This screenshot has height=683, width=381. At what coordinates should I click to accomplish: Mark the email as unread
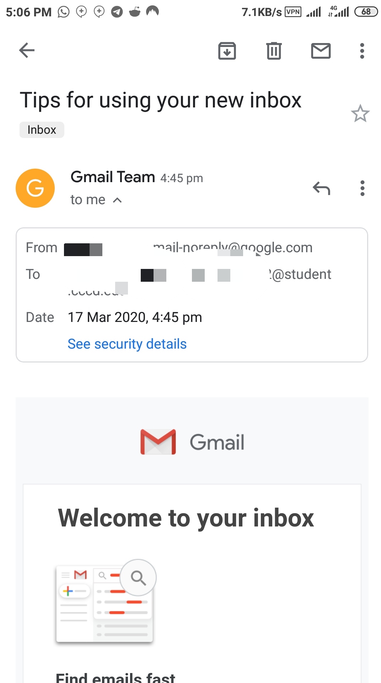(321, 51)
